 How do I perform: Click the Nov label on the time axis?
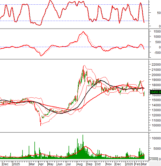pyautogui.click(x=109, y=164)
